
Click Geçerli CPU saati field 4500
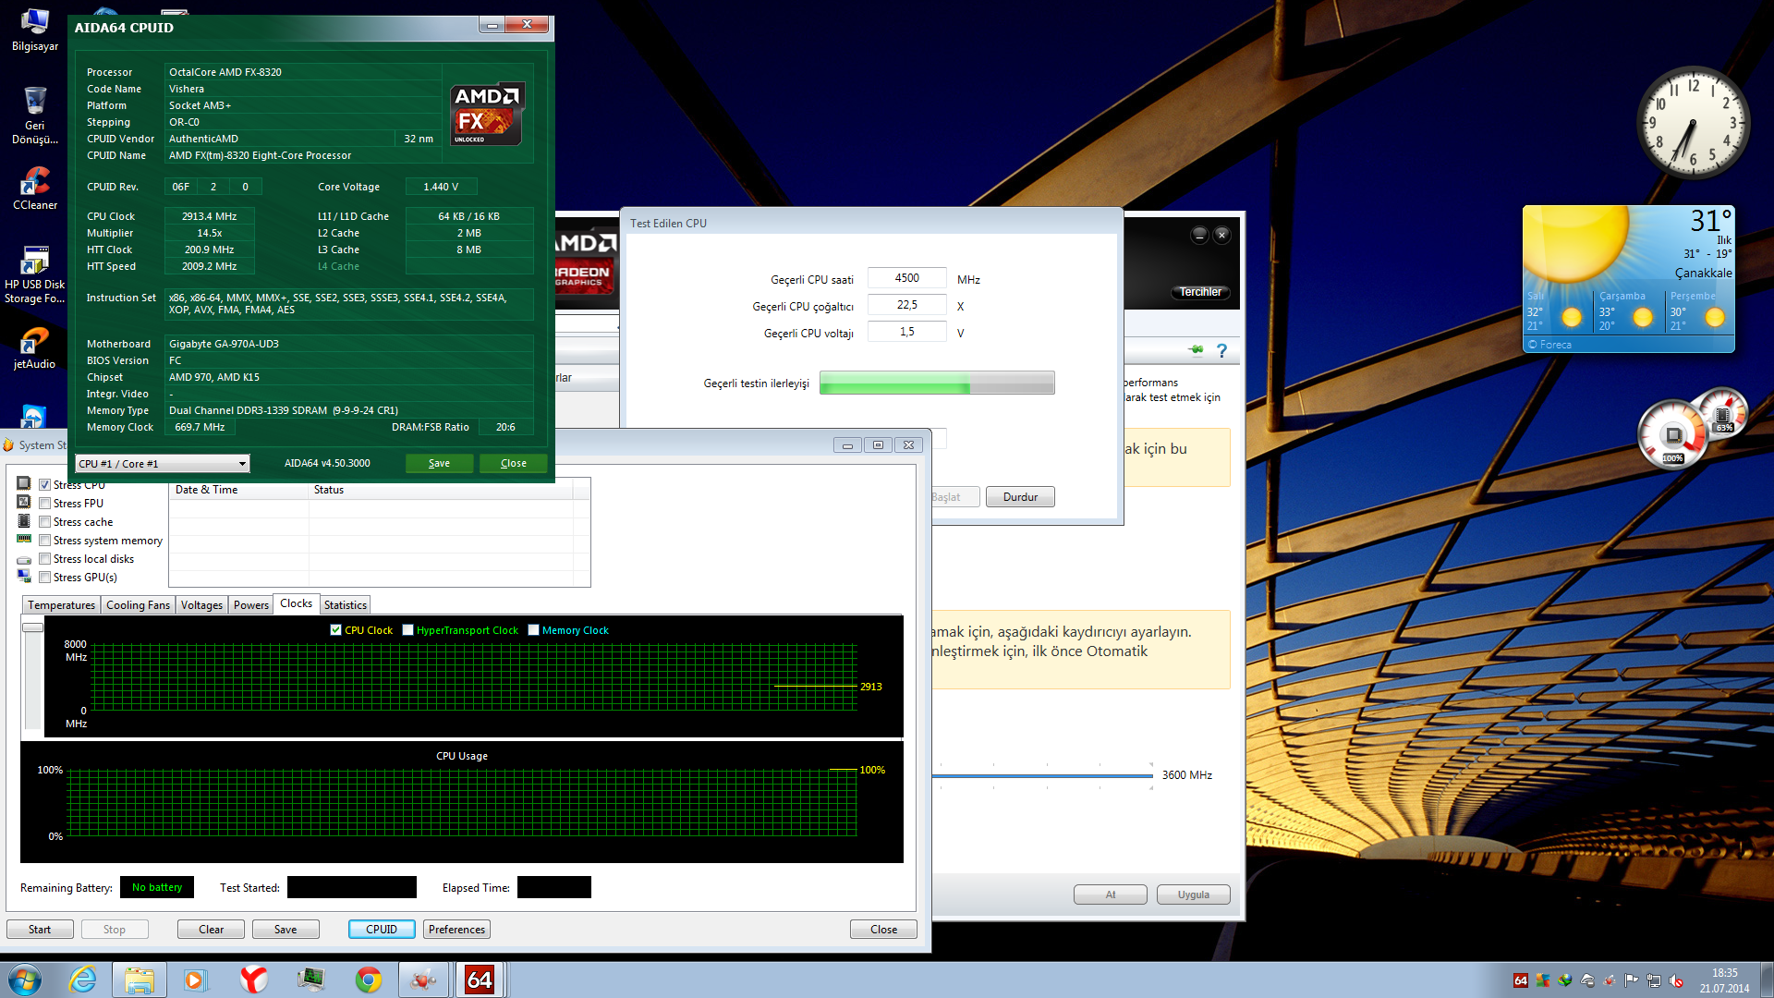[906, 278]
